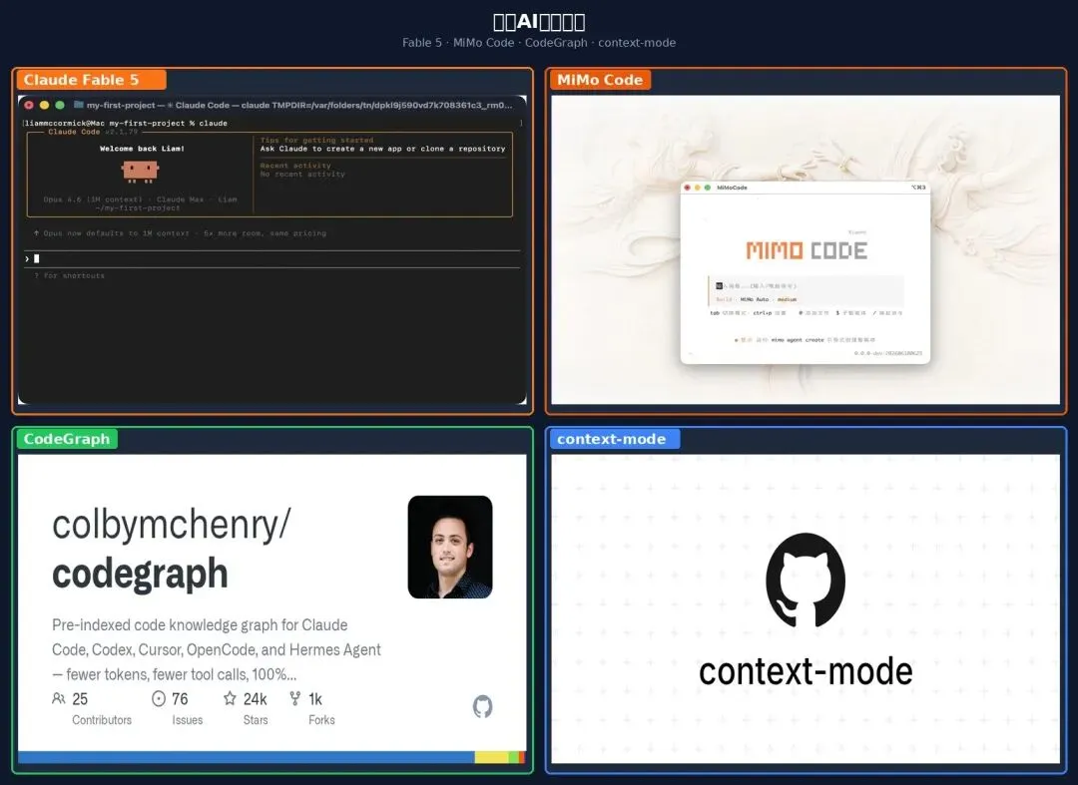Click the colbymchenry profile photo
This screenshot has width=1078, height=785.
tap(450, 547)
